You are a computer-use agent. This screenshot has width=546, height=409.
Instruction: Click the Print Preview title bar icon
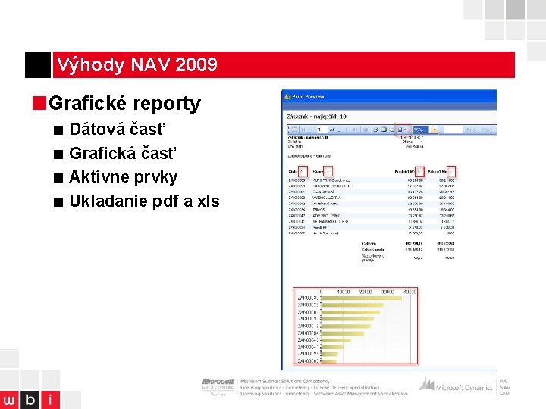(287, 96)
